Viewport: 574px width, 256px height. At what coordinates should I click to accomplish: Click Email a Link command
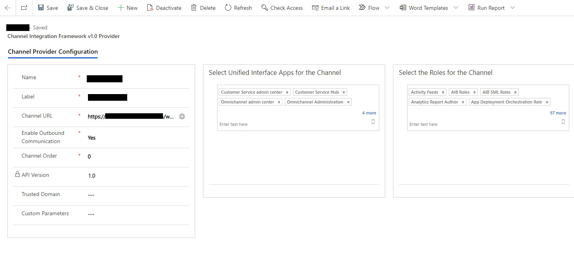331,8
